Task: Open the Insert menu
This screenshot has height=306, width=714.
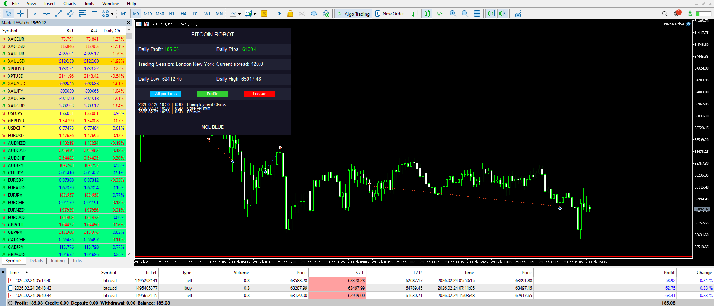Action: (49, 4)
